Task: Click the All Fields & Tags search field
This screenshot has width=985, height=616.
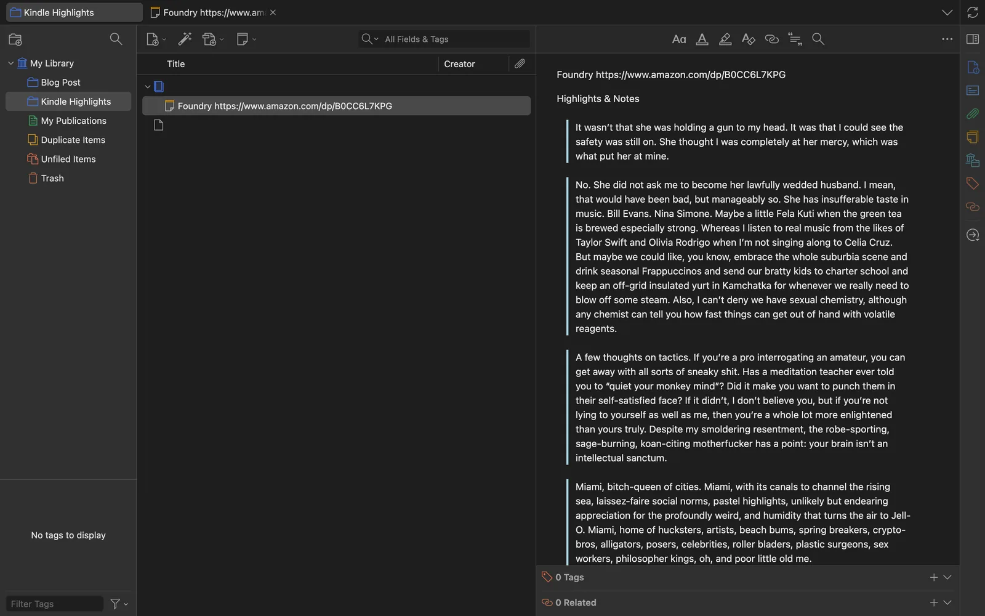Action: point(443,39)
